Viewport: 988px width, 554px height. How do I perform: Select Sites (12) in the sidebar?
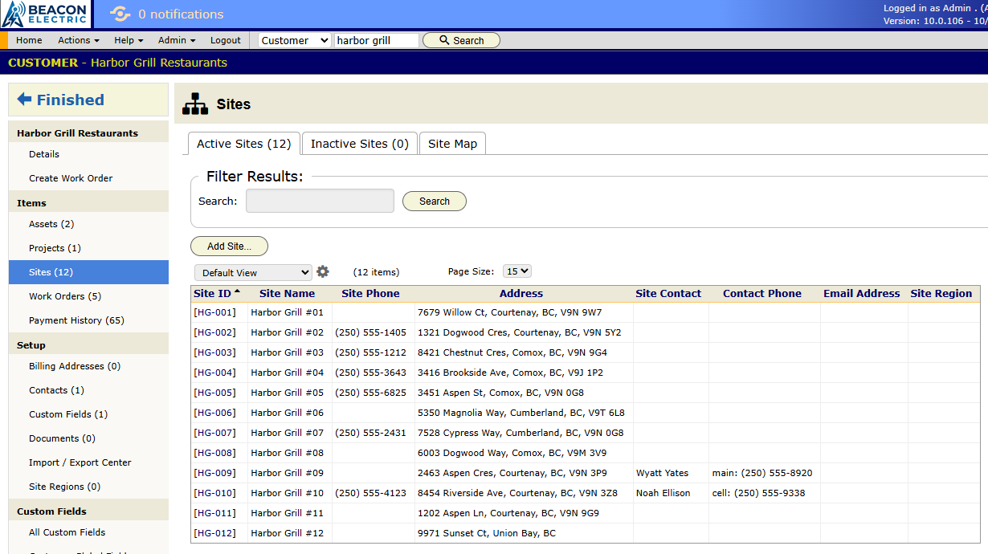point(88,272)
